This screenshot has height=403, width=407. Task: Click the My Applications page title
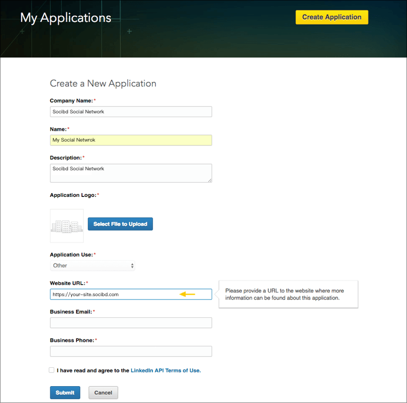pos(66,17)
